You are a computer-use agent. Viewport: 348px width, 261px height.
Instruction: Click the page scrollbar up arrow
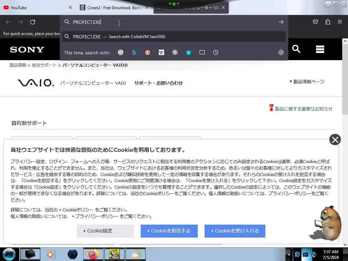345,41
